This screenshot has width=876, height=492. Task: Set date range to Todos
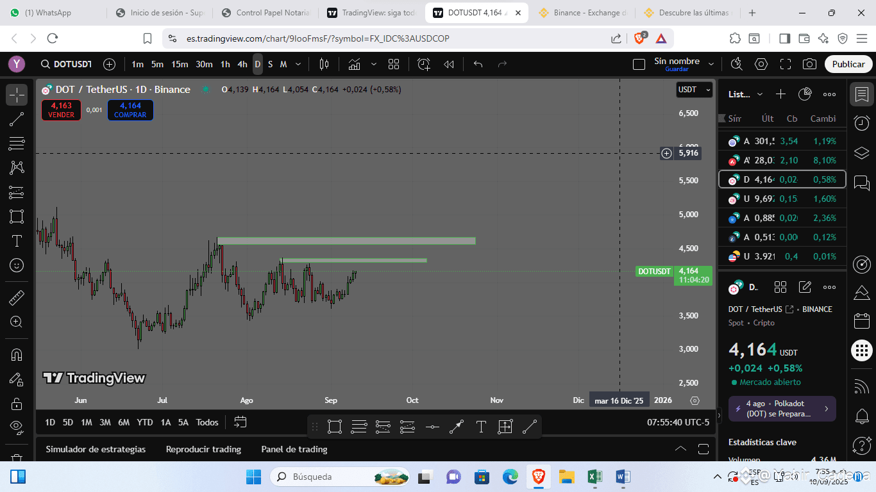click(x=207, y=422)
